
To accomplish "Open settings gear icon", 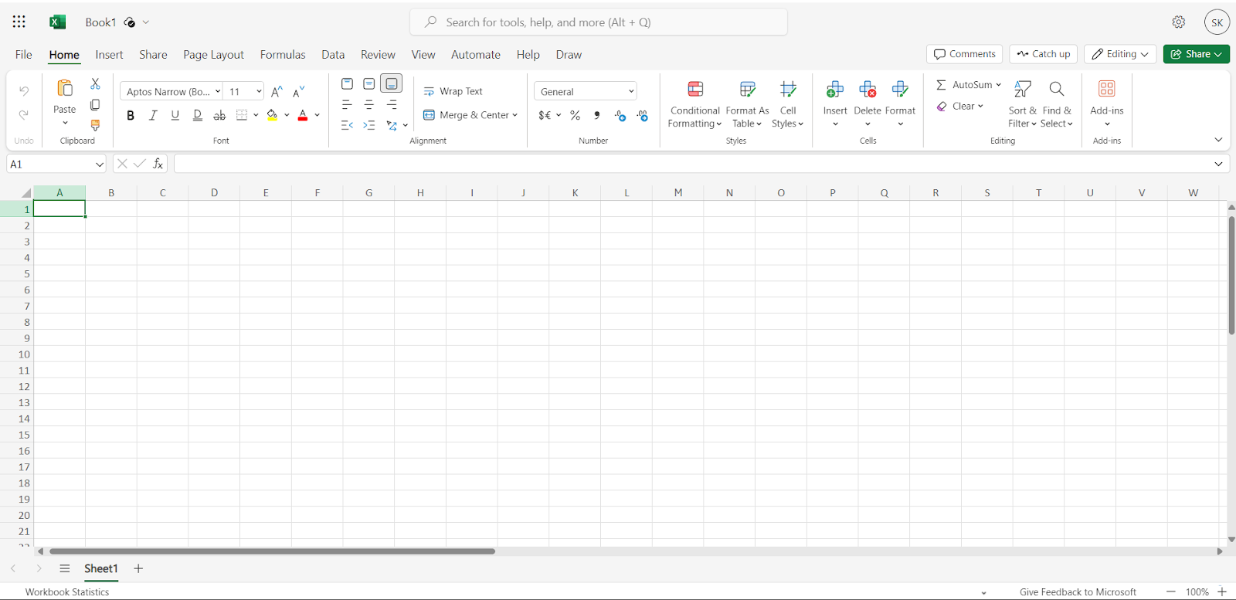I will pos(1178,22).
